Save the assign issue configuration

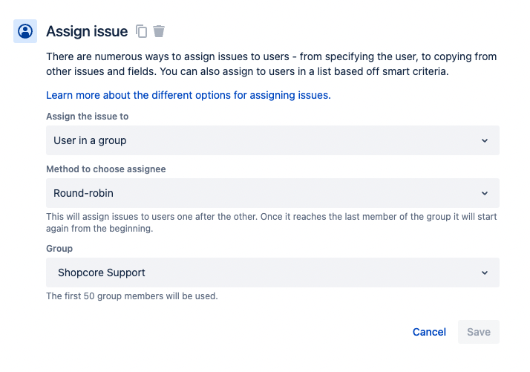point(479,332)
